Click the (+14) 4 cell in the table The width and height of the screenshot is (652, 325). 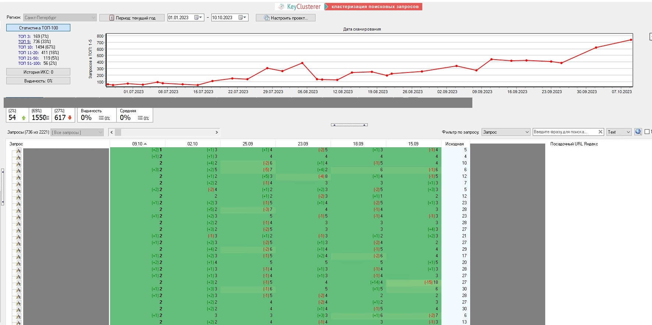[x=358, y=282]
